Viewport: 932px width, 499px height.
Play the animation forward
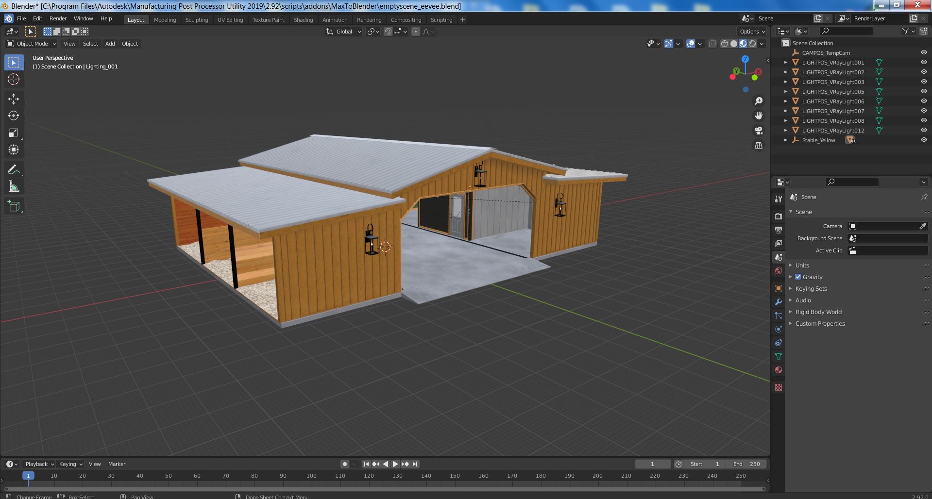click(x=395, y=464)
